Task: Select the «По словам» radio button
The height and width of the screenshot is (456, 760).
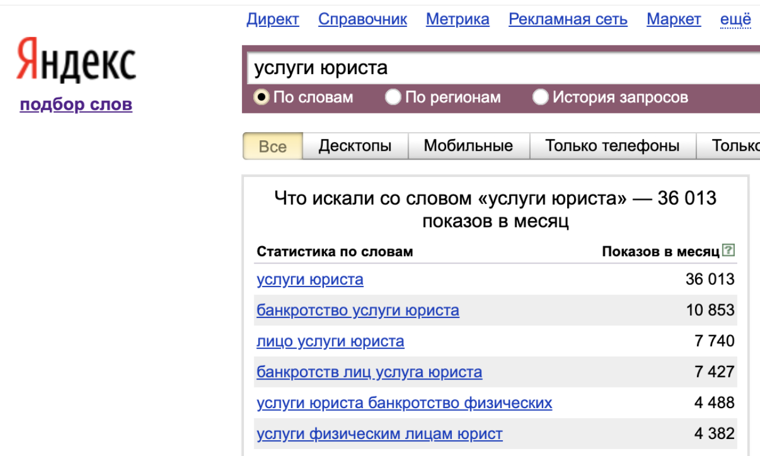Action: 261,97
